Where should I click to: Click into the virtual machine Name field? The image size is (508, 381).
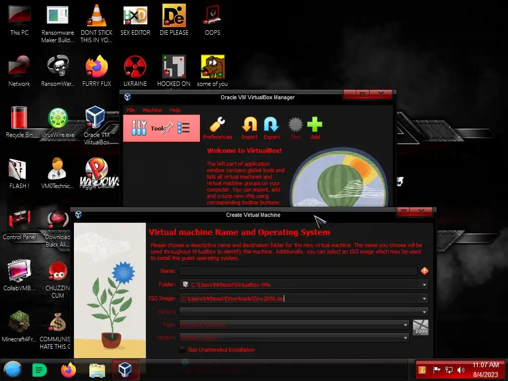[x=298, y=271]
